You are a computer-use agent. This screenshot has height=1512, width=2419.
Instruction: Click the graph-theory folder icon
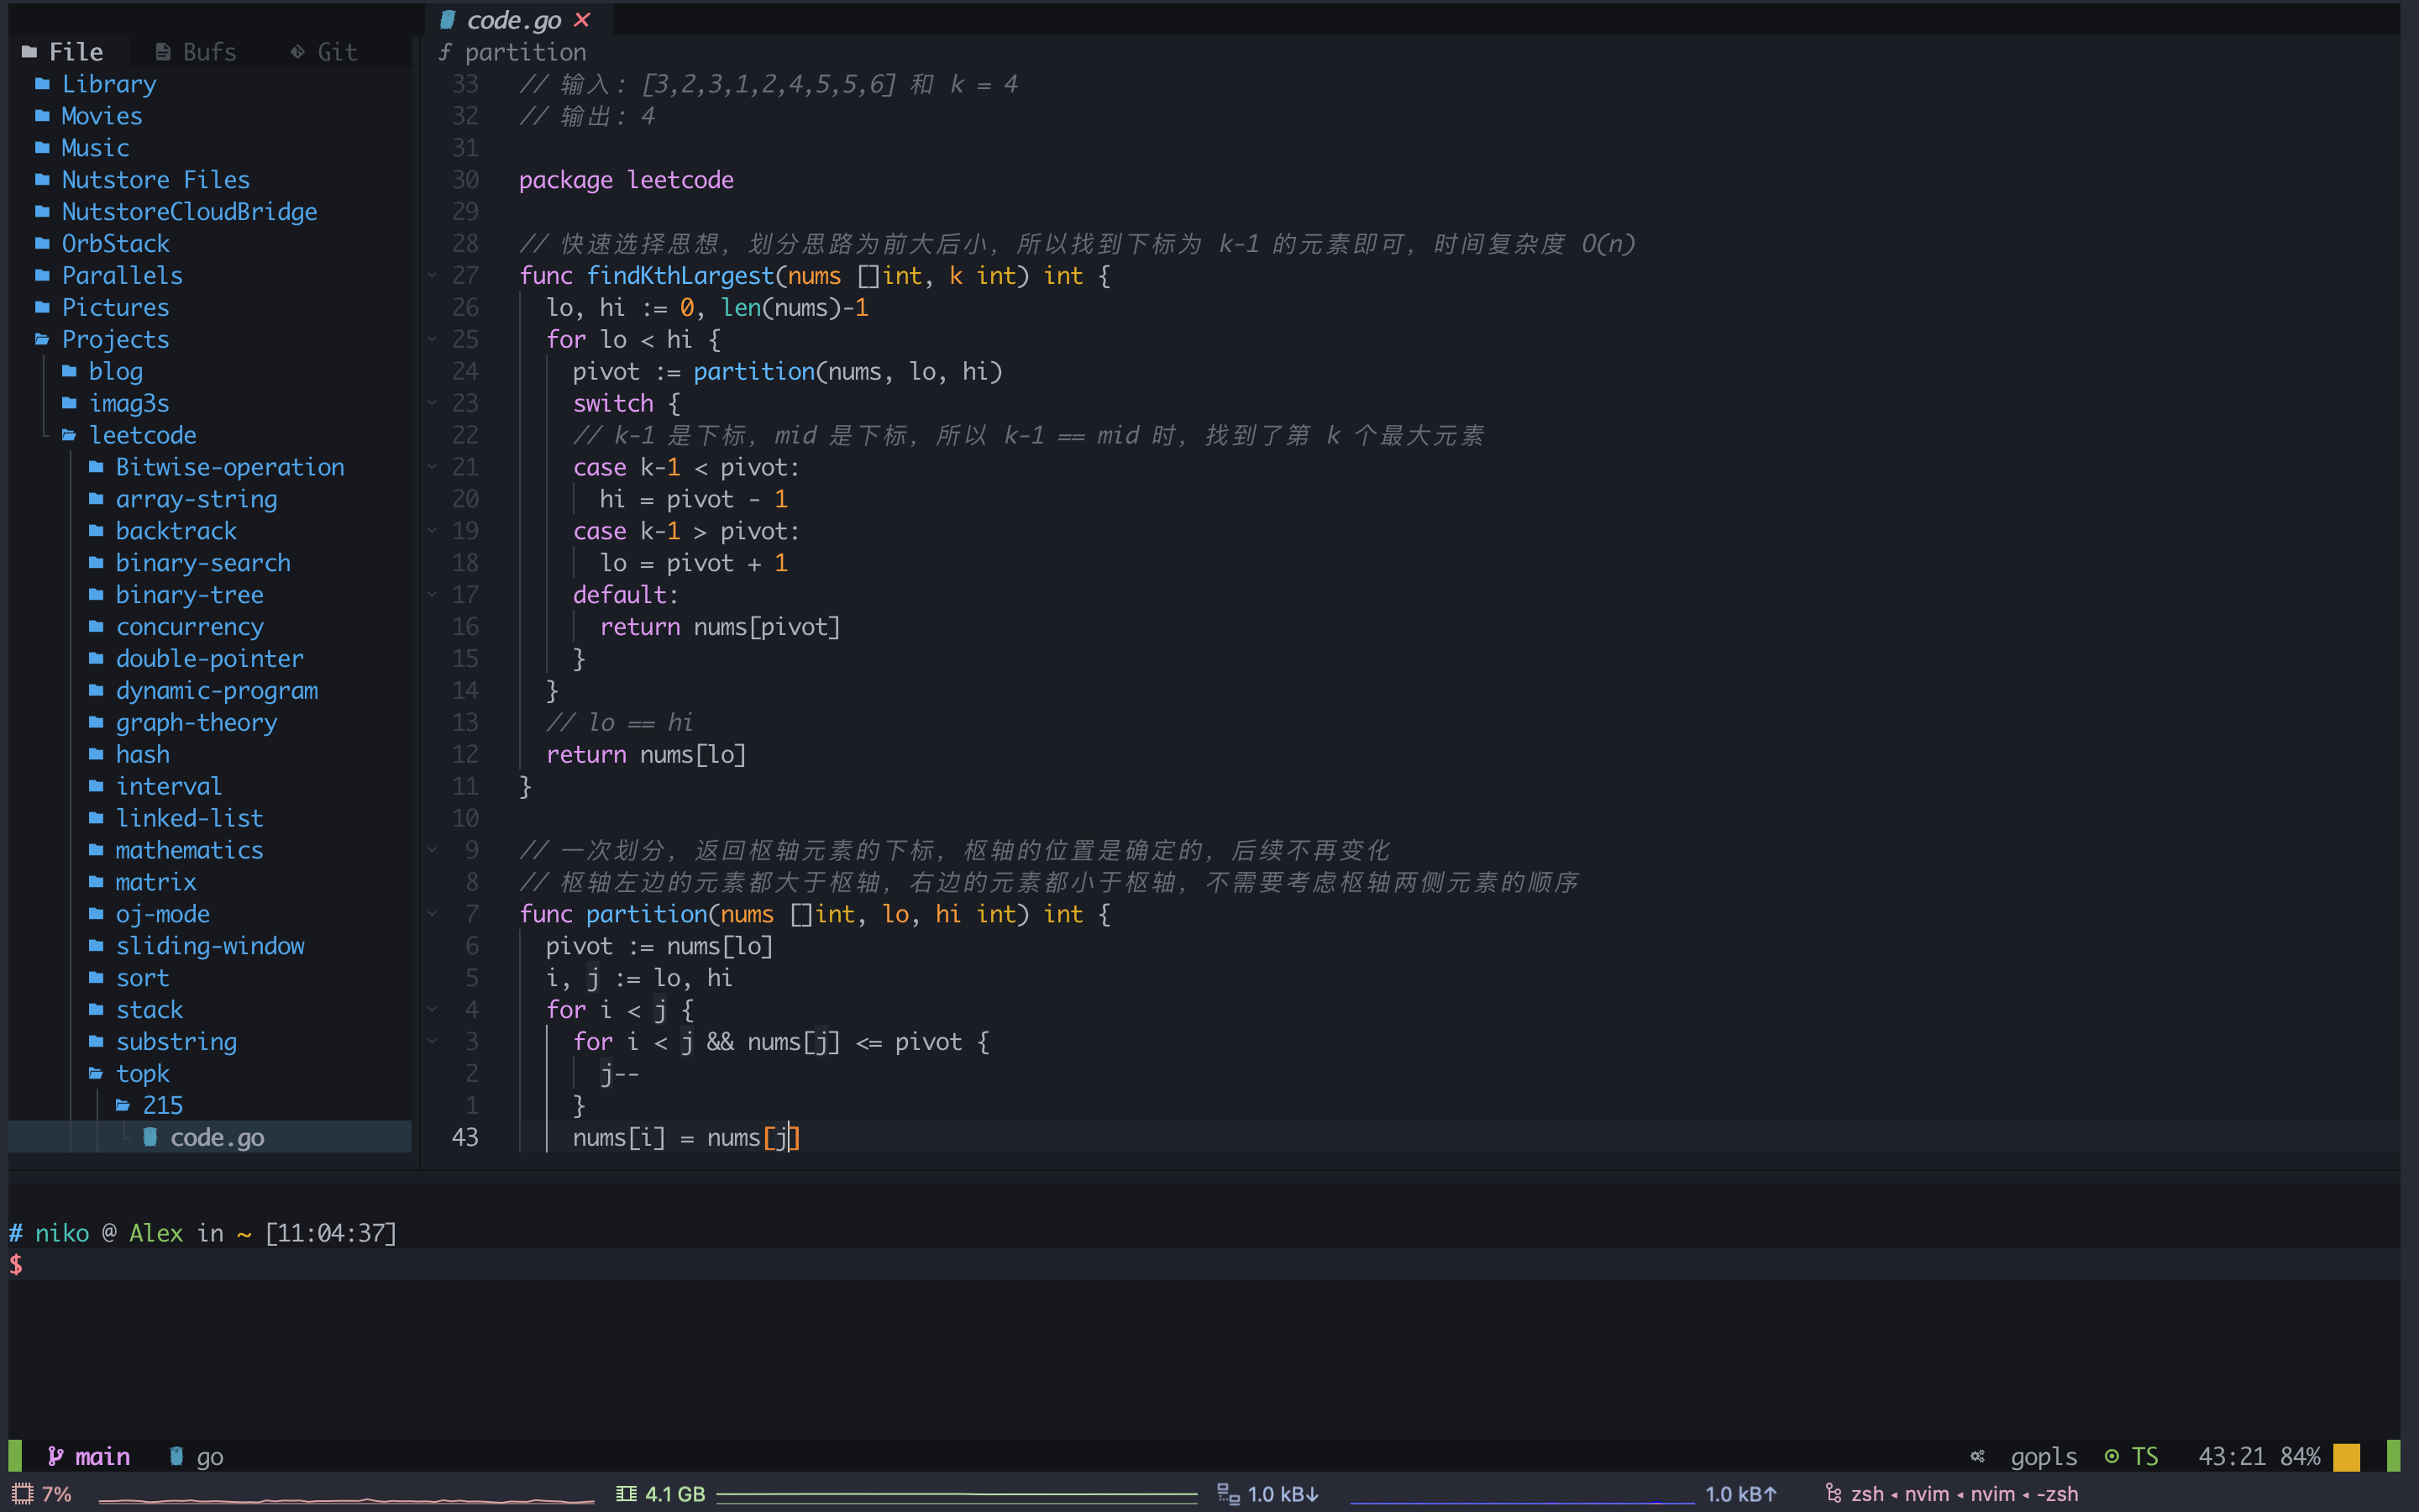(96, 723)
